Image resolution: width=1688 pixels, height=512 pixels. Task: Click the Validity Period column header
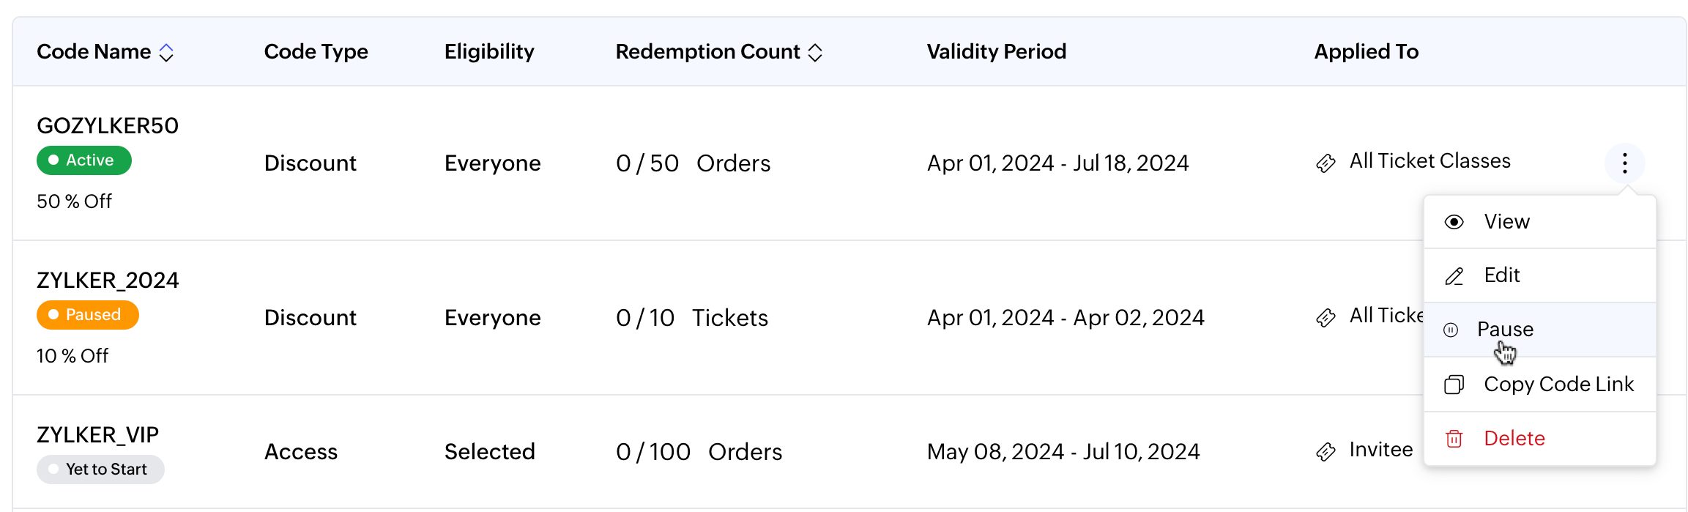click(x=996, y=52)
